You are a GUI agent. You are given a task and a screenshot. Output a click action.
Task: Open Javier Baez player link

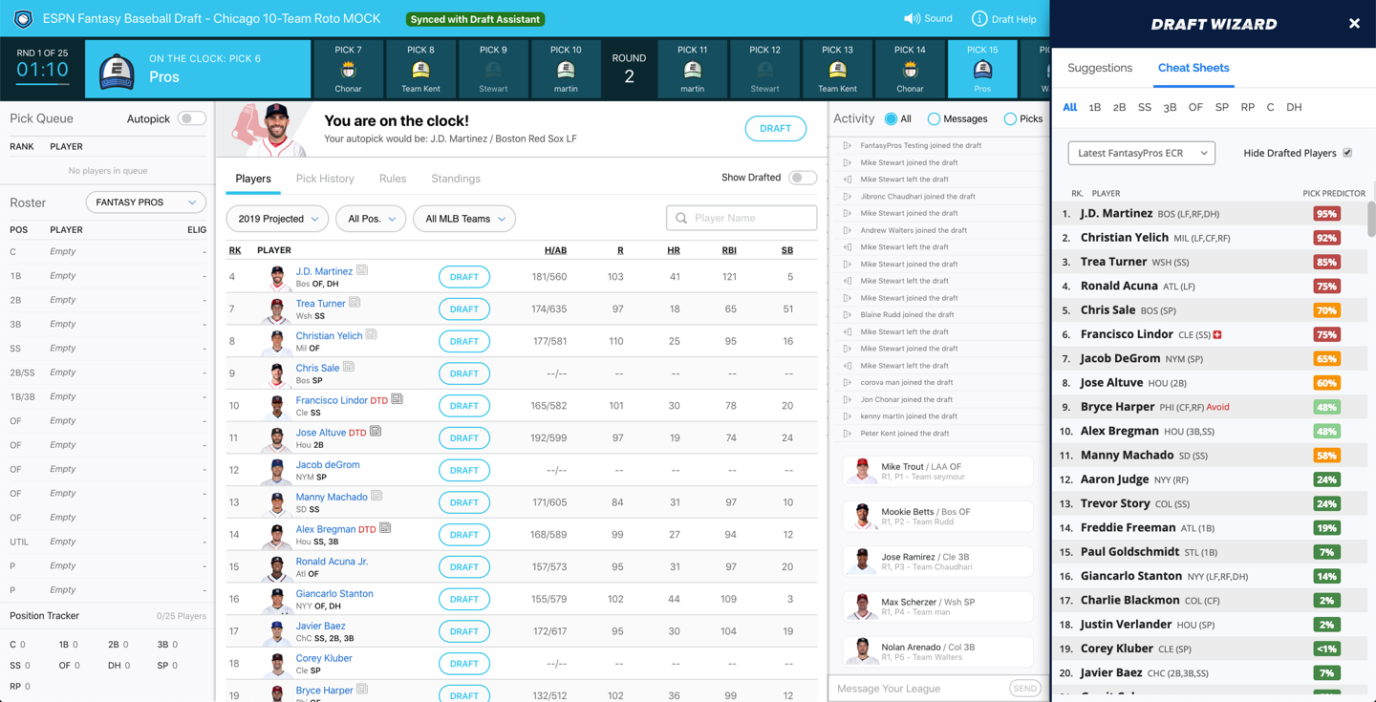pyautogui.click(x=320, y=626)
